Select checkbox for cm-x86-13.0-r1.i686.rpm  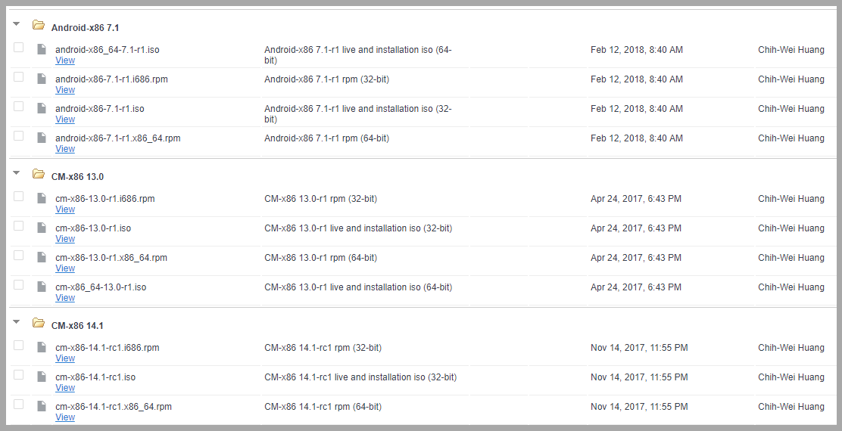(19, 197)
